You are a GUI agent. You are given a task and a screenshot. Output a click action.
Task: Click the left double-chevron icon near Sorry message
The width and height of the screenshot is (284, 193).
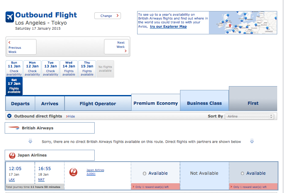click(x=31, y=141)
